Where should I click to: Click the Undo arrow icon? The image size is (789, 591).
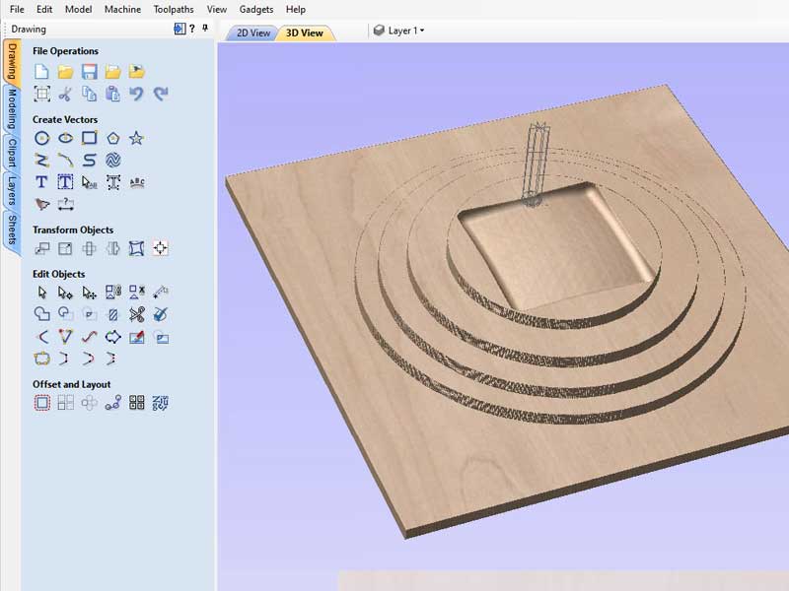[x=136, y=95]
